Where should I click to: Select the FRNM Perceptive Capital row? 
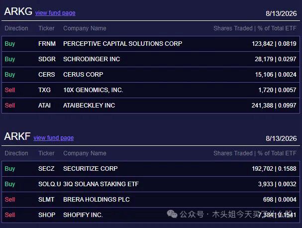[x=151, y=44]
